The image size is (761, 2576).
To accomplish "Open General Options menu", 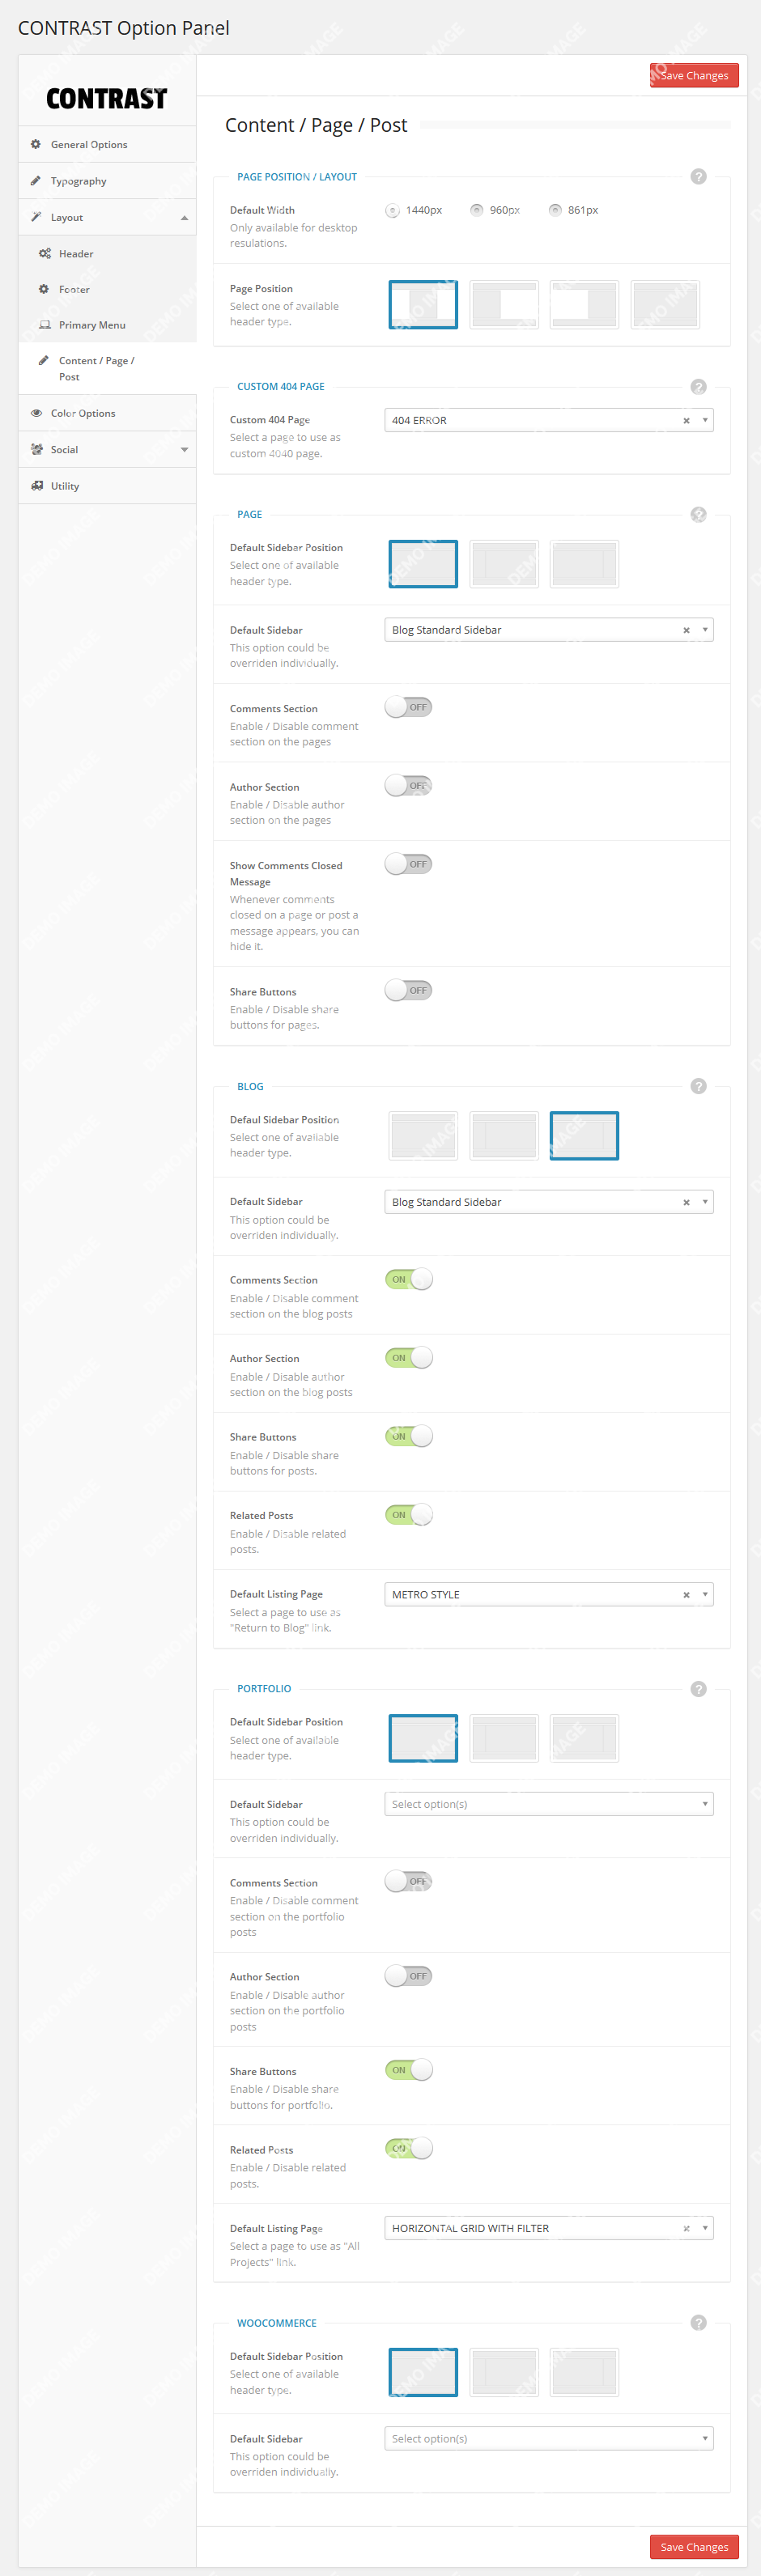I will coord(107,144).
